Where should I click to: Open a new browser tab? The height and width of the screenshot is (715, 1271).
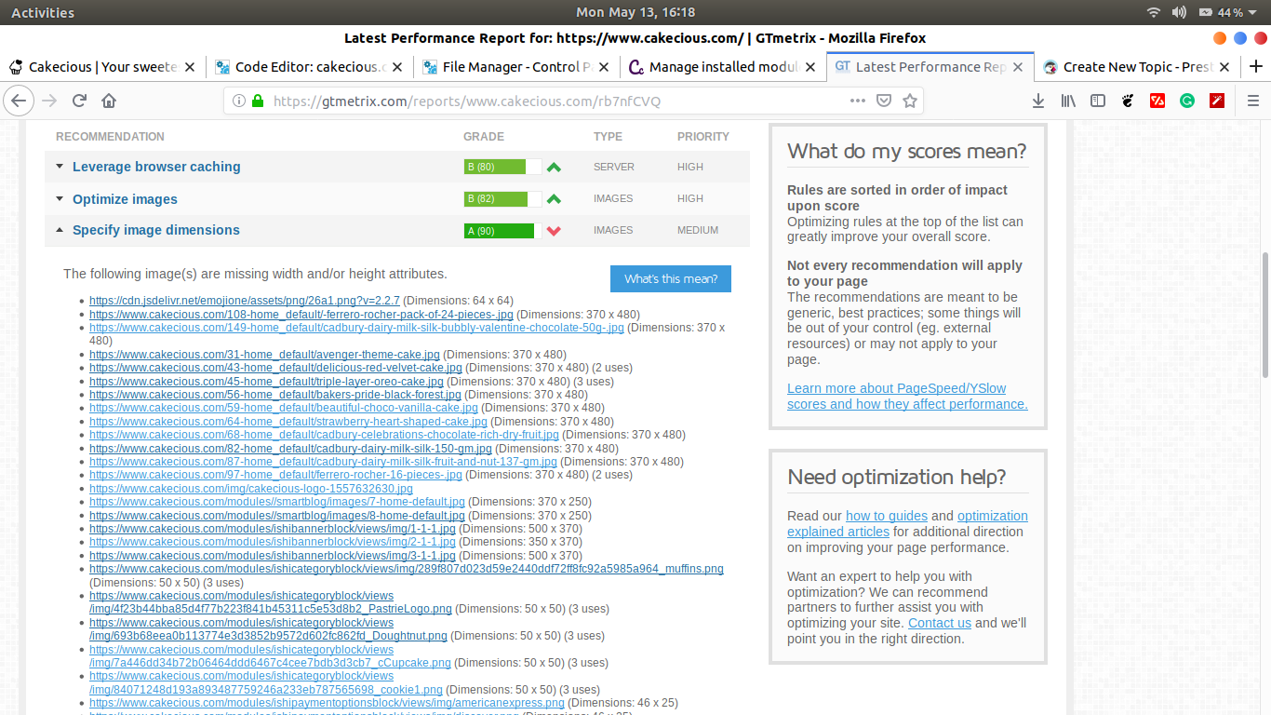pyautogui.click(x=1256, y=67)
